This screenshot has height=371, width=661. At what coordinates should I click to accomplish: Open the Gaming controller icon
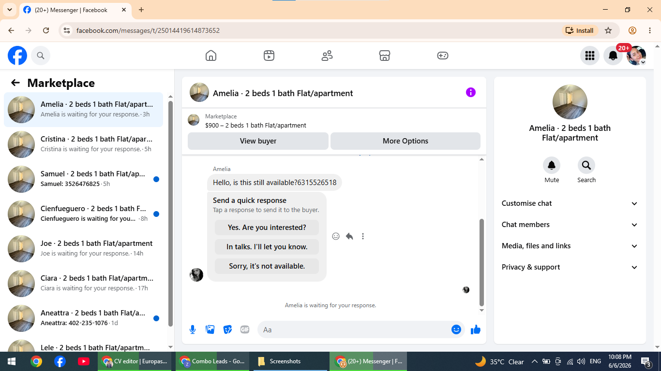[443, 56]
